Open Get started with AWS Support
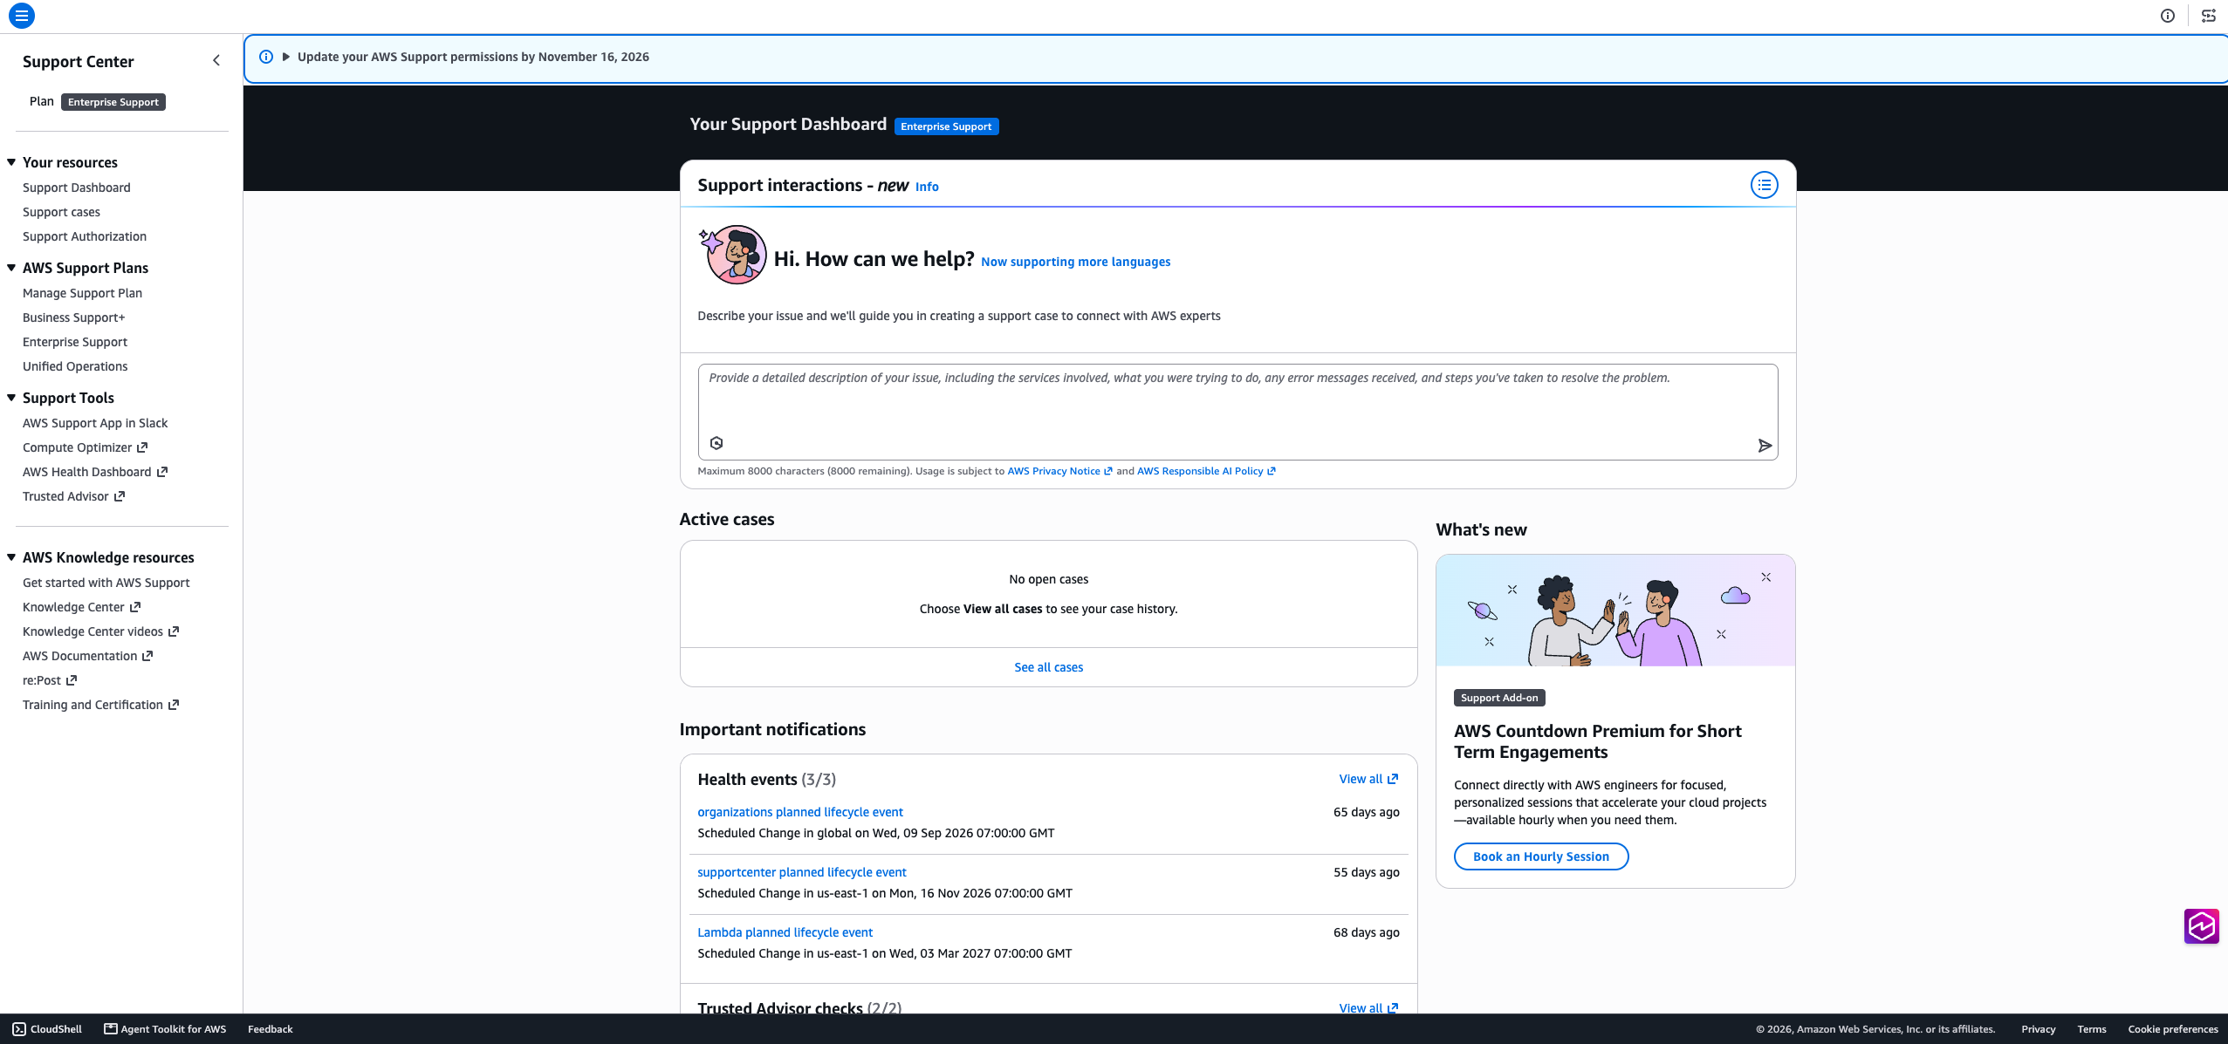Viewport: 2228px width, 1044px height. coord(106,583)
